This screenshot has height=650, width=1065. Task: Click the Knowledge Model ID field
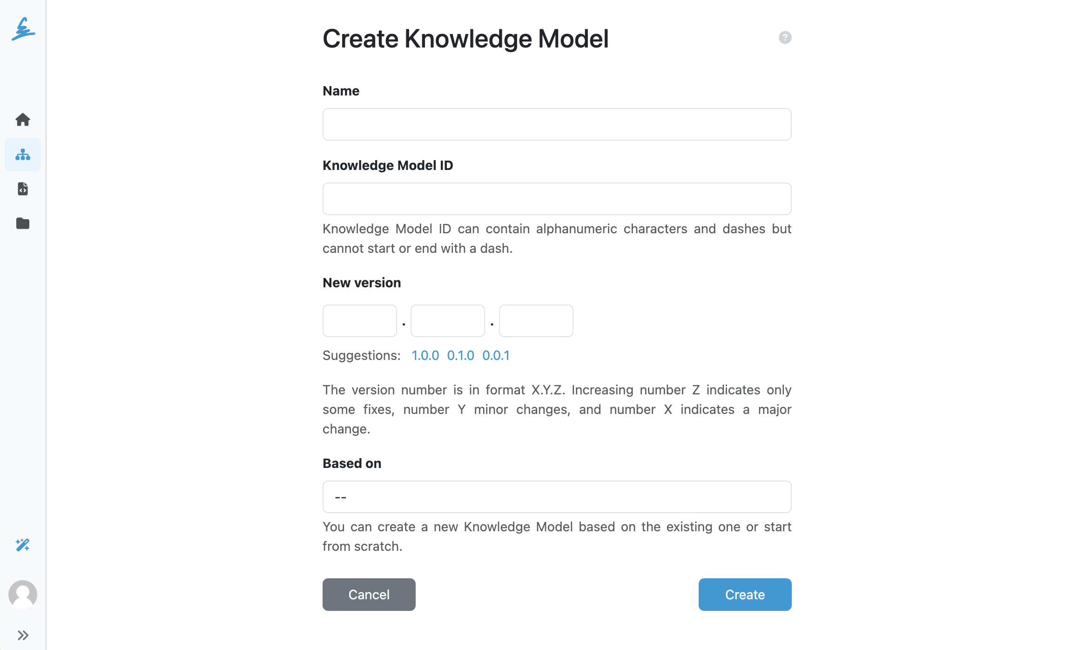[556, 198]
